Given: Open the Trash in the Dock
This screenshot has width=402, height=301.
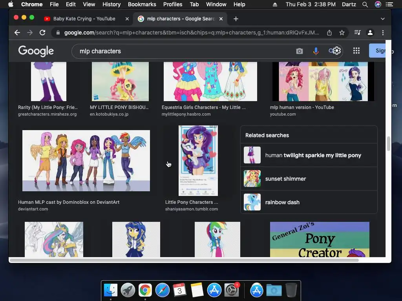Looking at the screenshot, I should (291, 290).
